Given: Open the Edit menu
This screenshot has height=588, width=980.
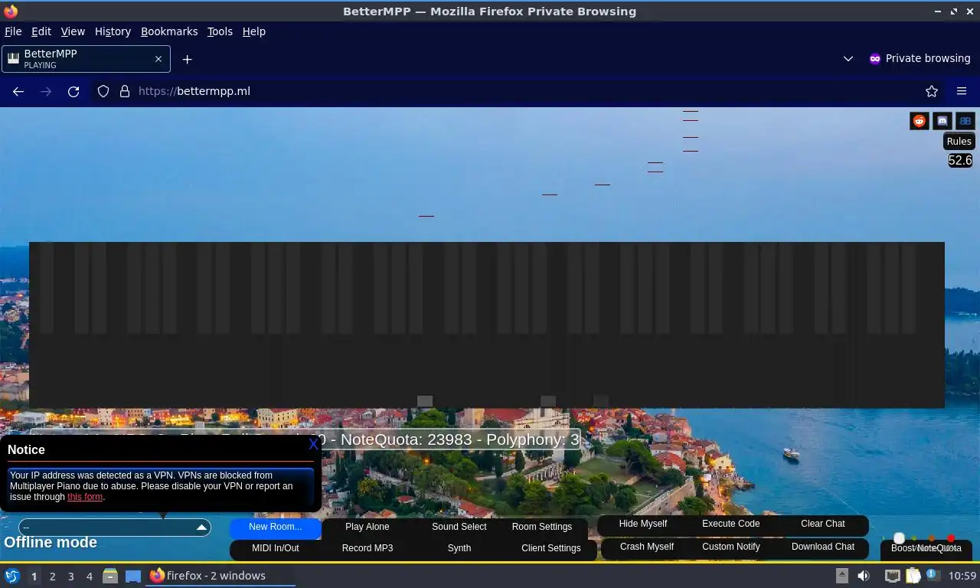Looking at the screenshot, I should (41, 31).
